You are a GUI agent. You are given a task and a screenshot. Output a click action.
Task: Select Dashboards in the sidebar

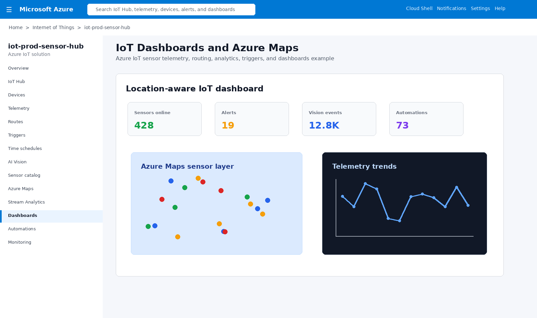click(51, 216)
